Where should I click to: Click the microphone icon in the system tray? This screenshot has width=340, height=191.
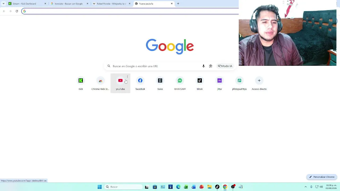(311, 187)
